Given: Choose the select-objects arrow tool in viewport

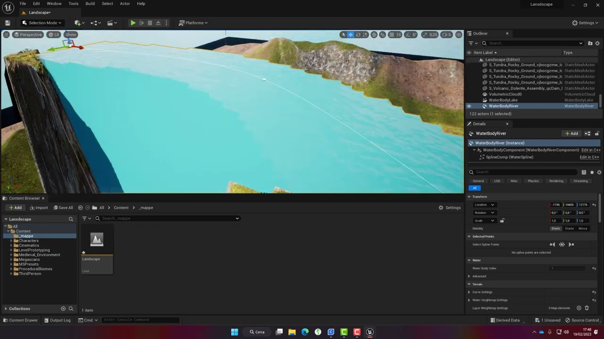Looking at the screenshot, I should [x=343, y=34].
